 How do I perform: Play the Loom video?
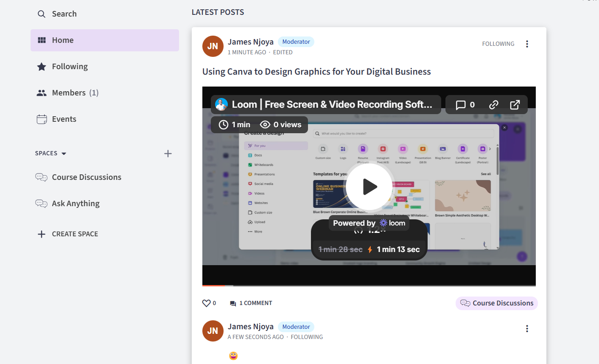click(369, 187)
